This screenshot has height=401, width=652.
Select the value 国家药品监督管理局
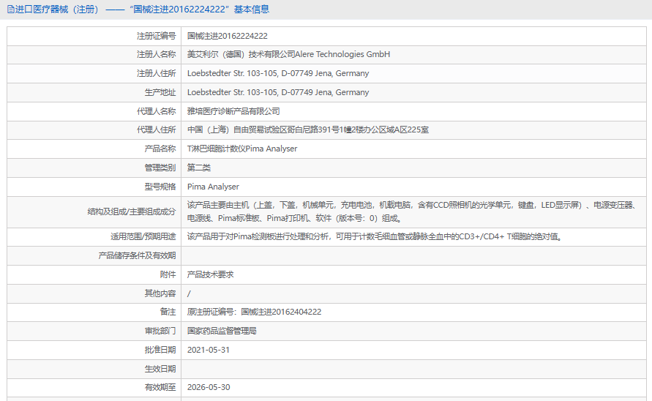point(222,331)
